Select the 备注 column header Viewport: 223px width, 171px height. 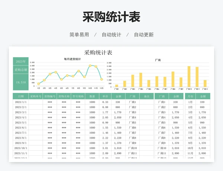pyautogui.click(x=147, y=96)
